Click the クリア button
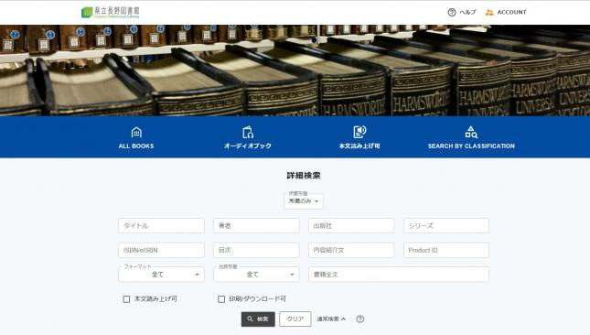The height and width of the screenshot is (335, 590). pos(295,319)
